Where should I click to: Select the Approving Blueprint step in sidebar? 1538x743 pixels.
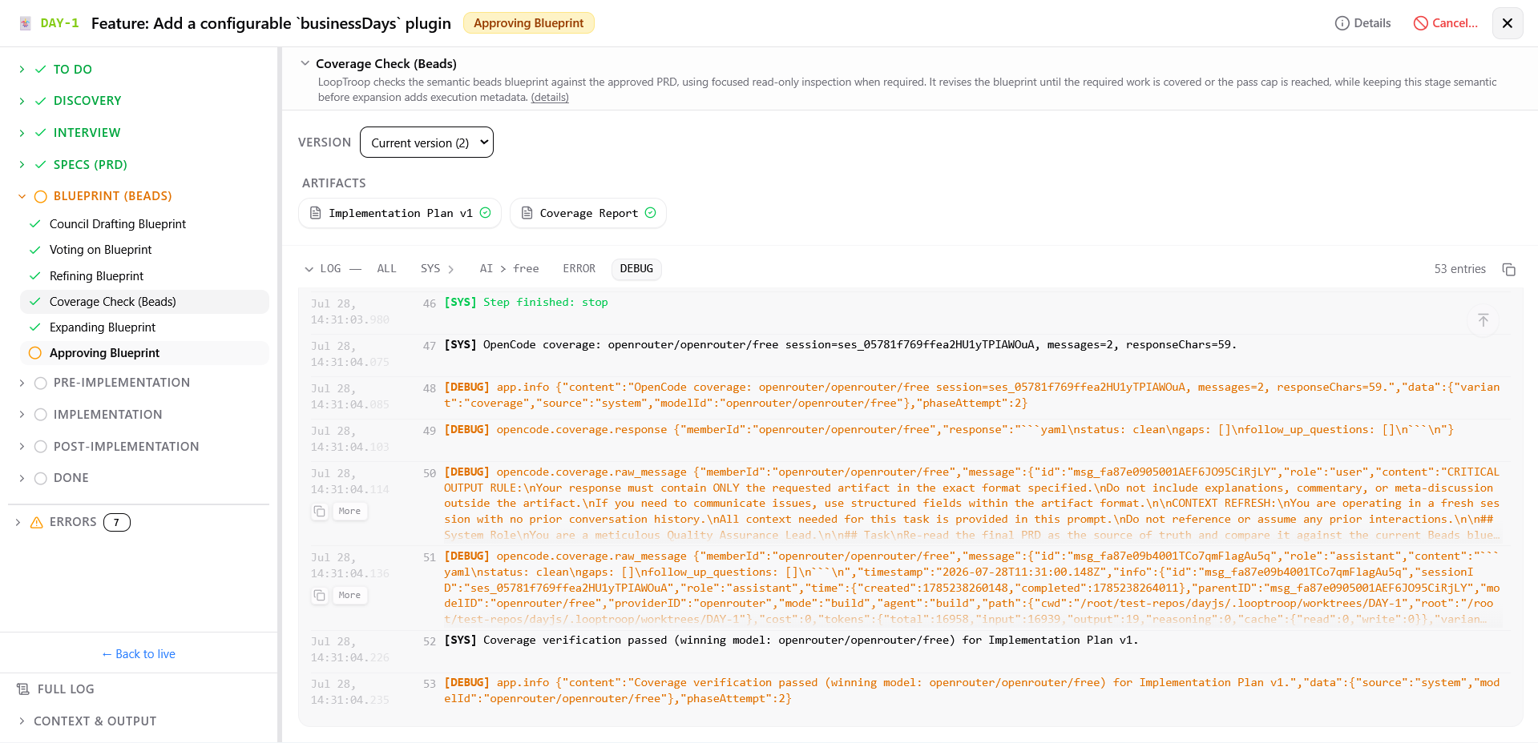[144, 353]
